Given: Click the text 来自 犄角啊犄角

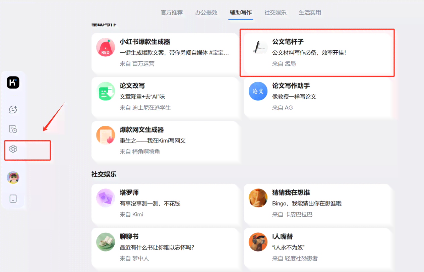Looking at the screenshot, I should [140, 151].
